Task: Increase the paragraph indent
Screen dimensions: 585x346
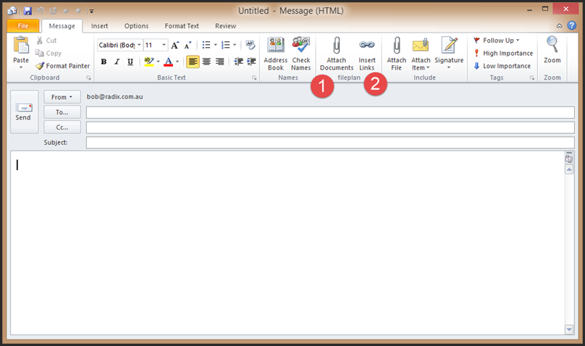Action: click(251, 62)
